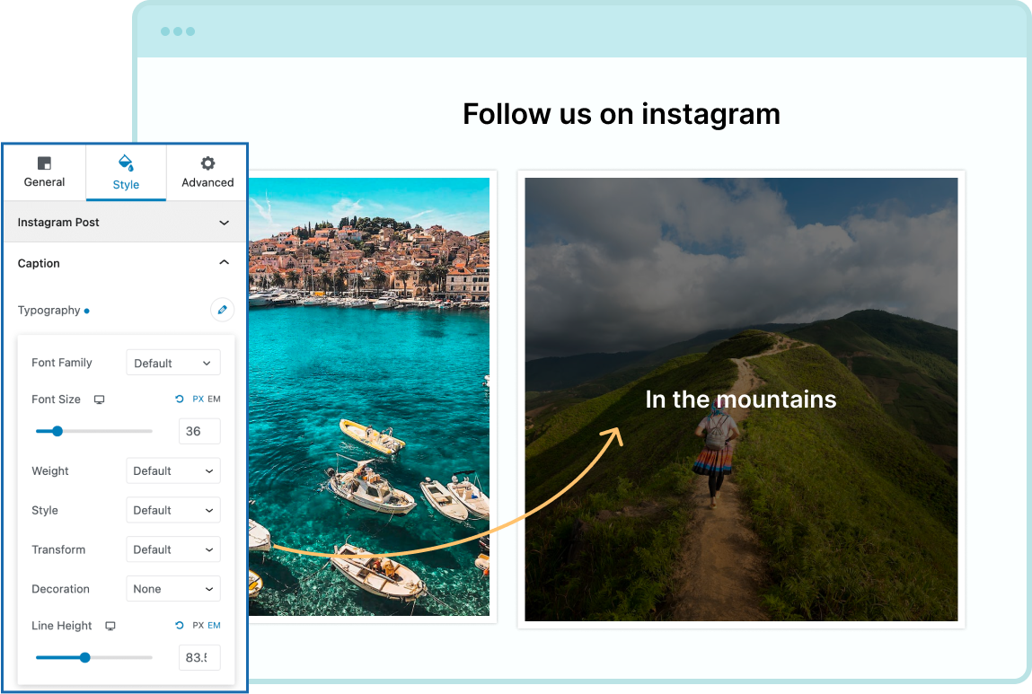Image resolution: width=1032 pixels, height=694 pixels.
Task: Open the Weight dropdown
Action: tap(172, 470)
